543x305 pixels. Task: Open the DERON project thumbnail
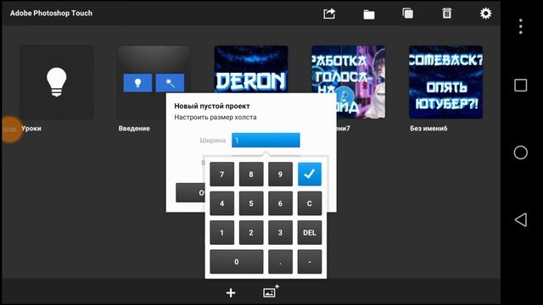[x=251, y=69]
